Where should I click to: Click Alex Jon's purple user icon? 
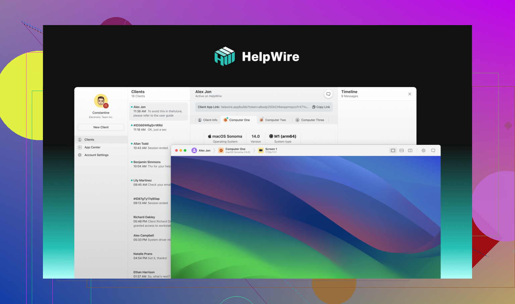[194, 150]
